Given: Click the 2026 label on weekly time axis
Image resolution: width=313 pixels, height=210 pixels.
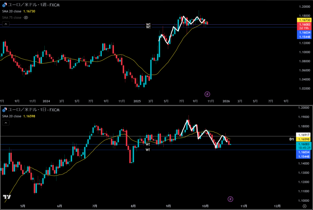Looking at the screenshot, I should (226, 101).
